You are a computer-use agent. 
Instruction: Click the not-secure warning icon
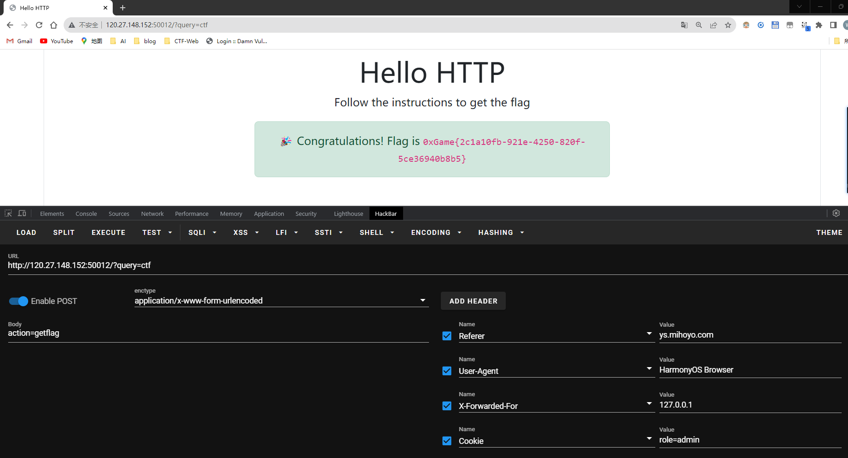pos(72,25)
